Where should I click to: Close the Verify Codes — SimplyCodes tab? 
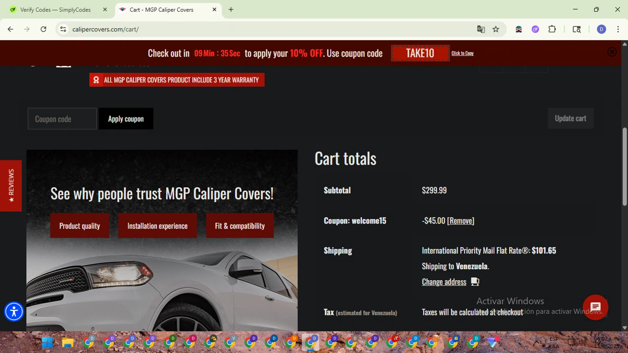click(x=105, y=10)
